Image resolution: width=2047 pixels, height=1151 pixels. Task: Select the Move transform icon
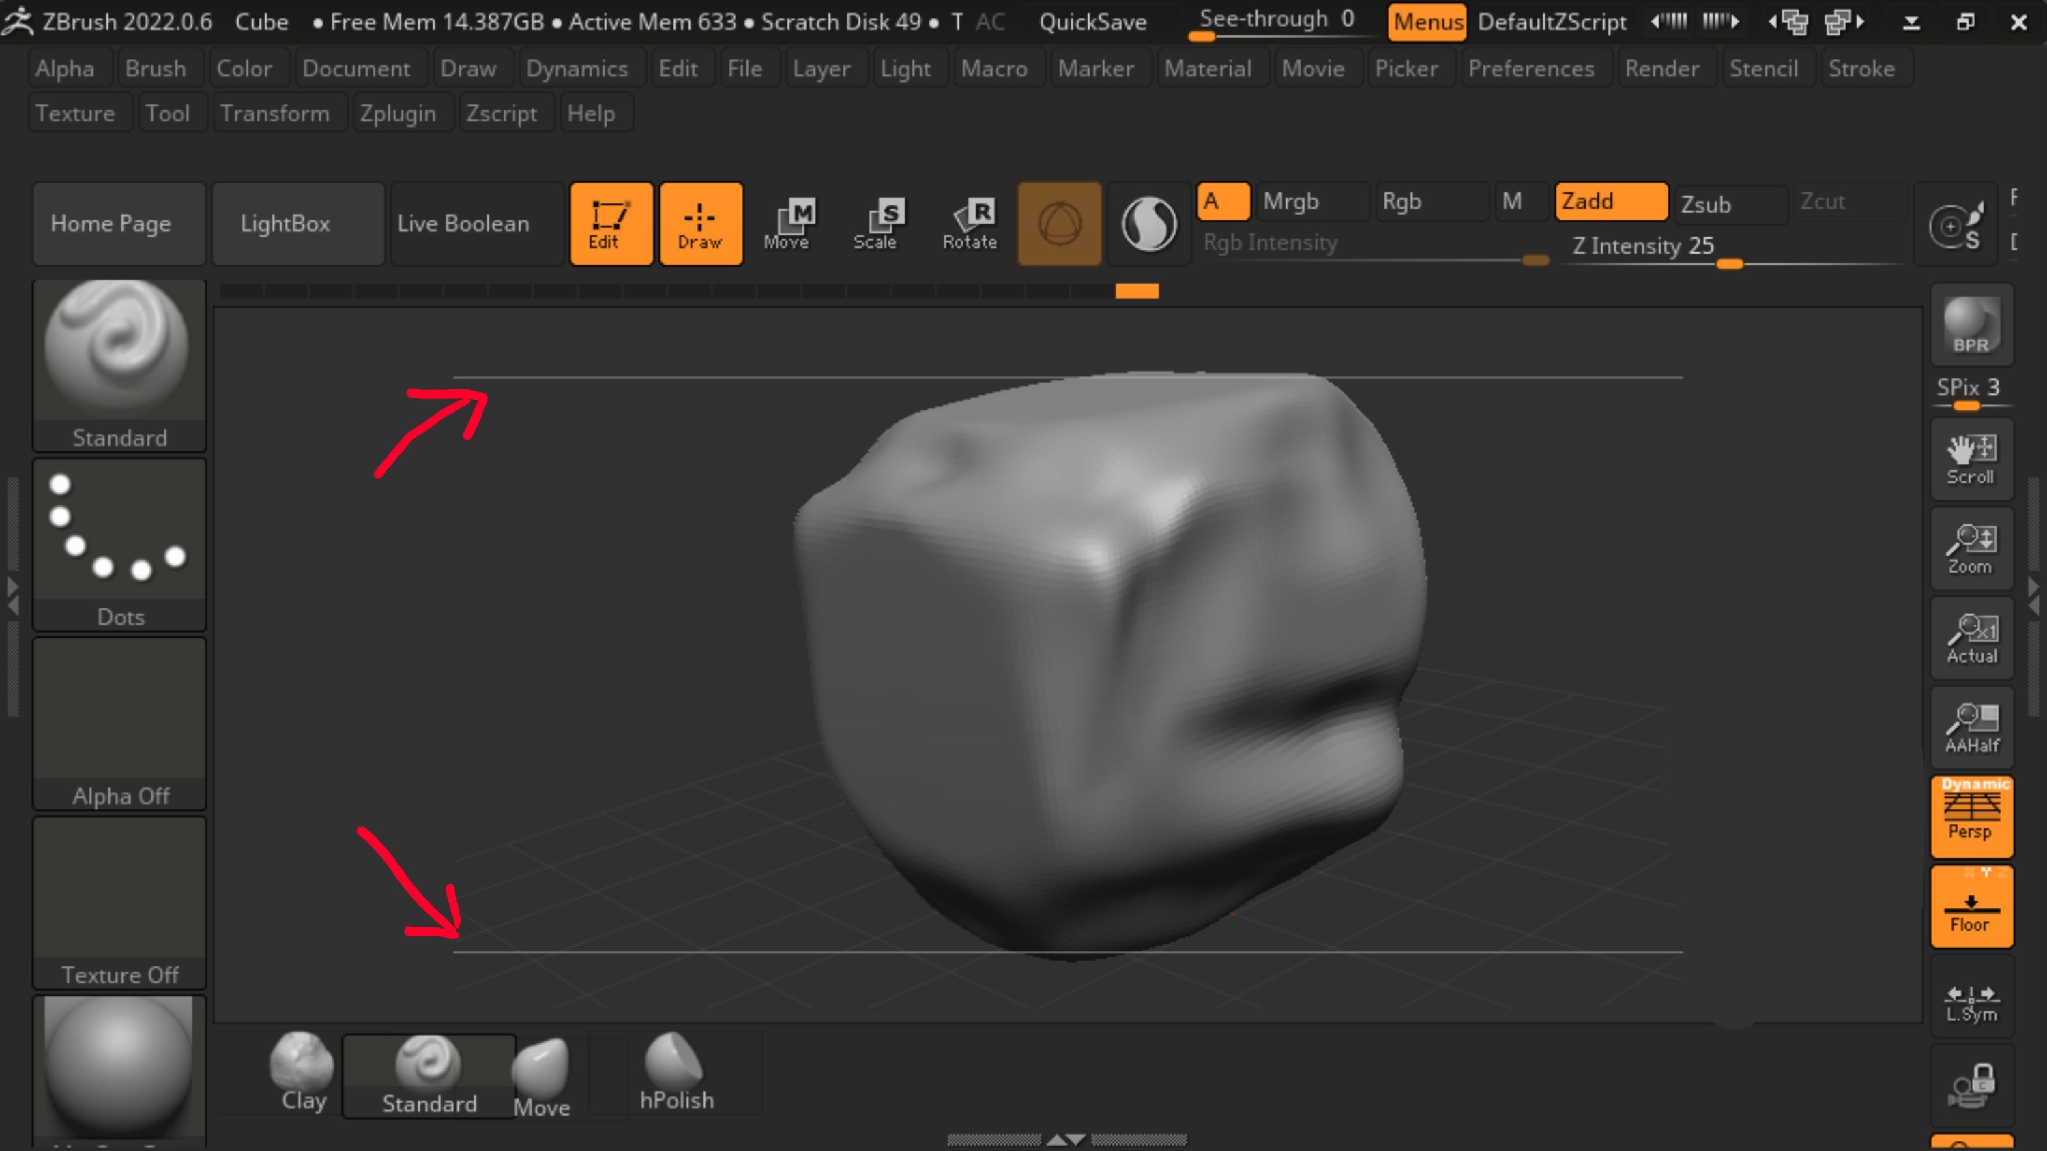(x=787, y=223)
